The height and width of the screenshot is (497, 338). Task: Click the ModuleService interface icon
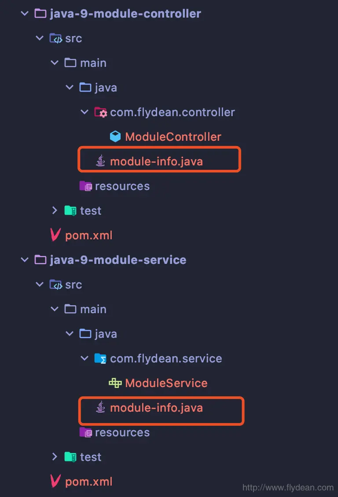(115, 383)
